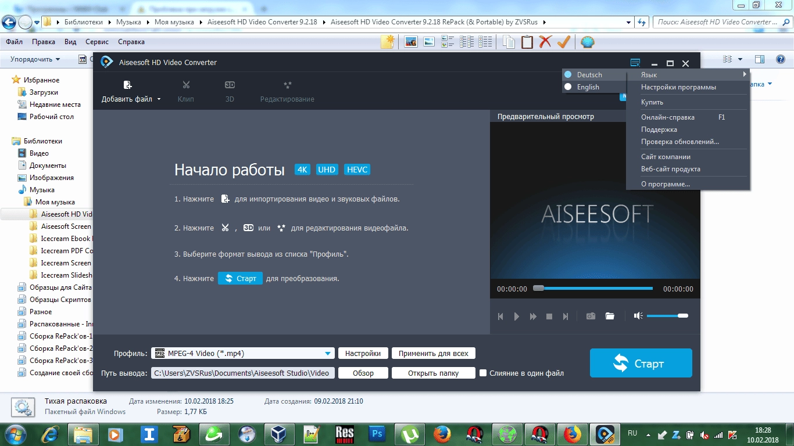Show hidden system tray icons arrow

pos(648,434)
